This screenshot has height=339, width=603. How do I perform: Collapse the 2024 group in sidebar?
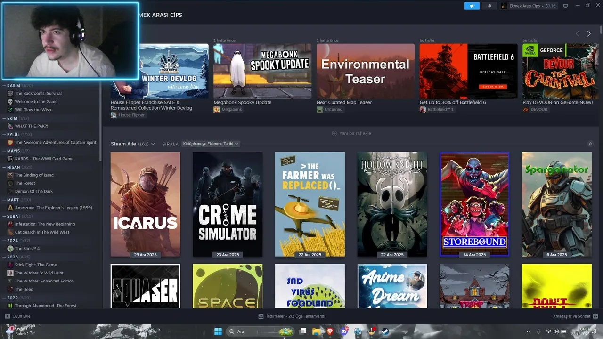4,240
